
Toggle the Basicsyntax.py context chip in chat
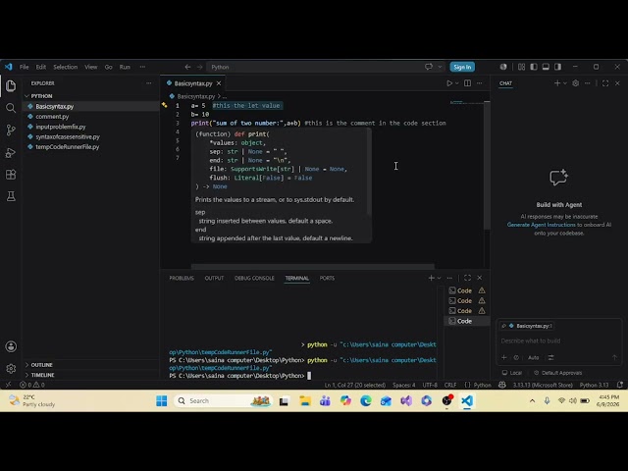pyautogui.click(x=526, y=326)
